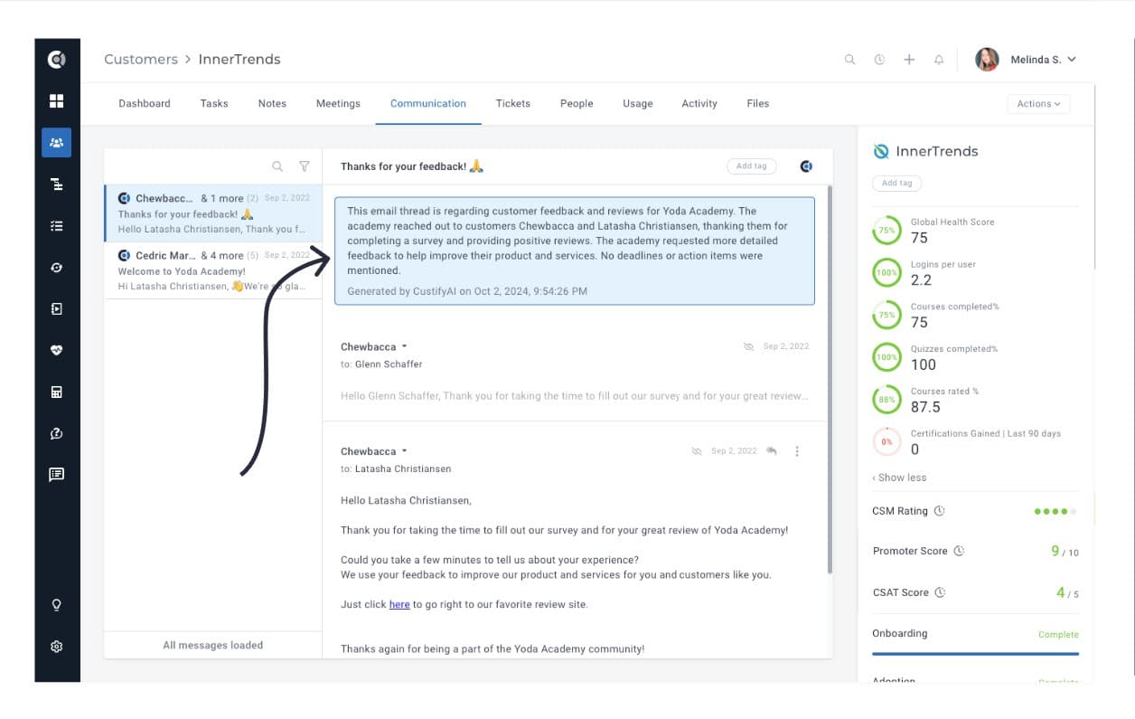Switch to the Tasks tab
The height and width of the screenshot is (719, 1135).
pos(214,104)
